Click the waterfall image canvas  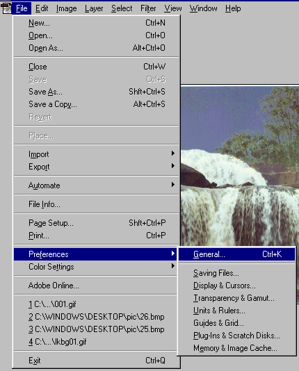point(240,165)
